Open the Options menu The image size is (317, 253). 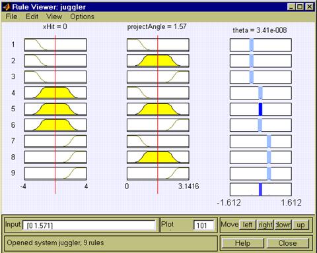coord(83,16)
